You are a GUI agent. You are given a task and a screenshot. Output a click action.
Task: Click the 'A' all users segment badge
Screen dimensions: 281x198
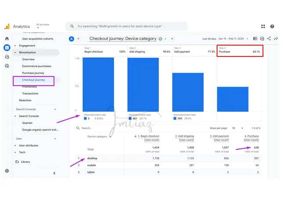pyautogui.click(x=72, y=39)
